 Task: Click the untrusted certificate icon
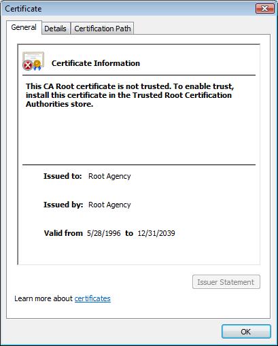click(x=33, y=61)
